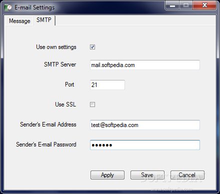The height and width of the screenshot is (194, 220).
Task: Save the e-mail settings
Action: point(147,175)
